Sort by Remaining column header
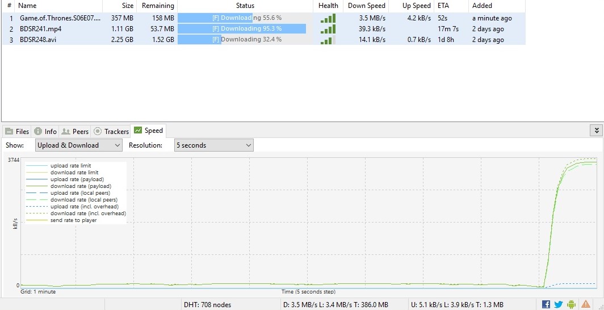604x310 pixels. (x=157, y=6)
